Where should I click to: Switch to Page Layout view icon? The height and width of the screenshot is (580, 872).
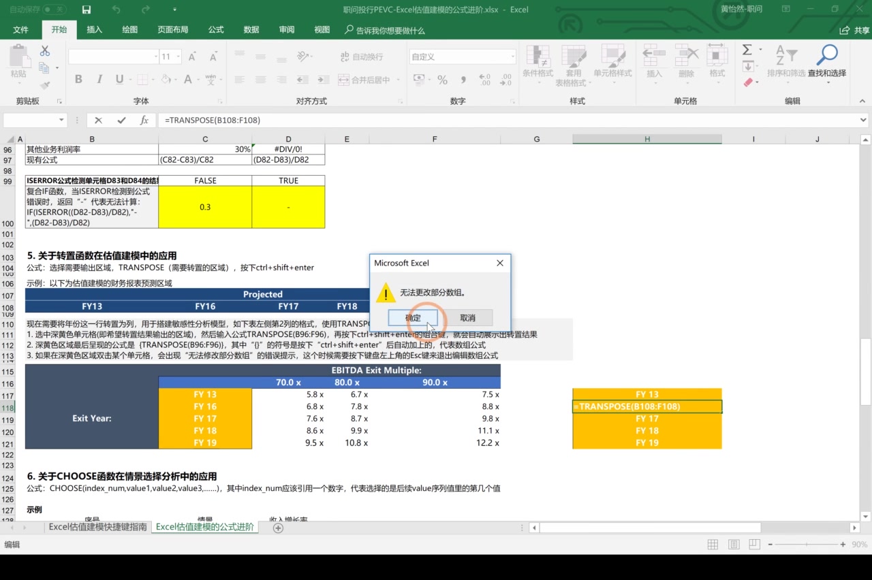tap(733, 545)
